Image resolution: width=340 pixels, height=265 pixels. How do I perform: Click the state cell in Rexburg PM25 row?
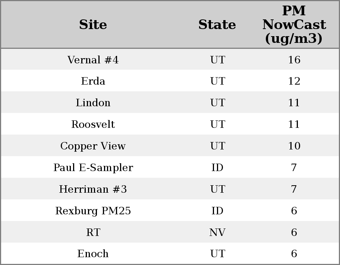217,211
